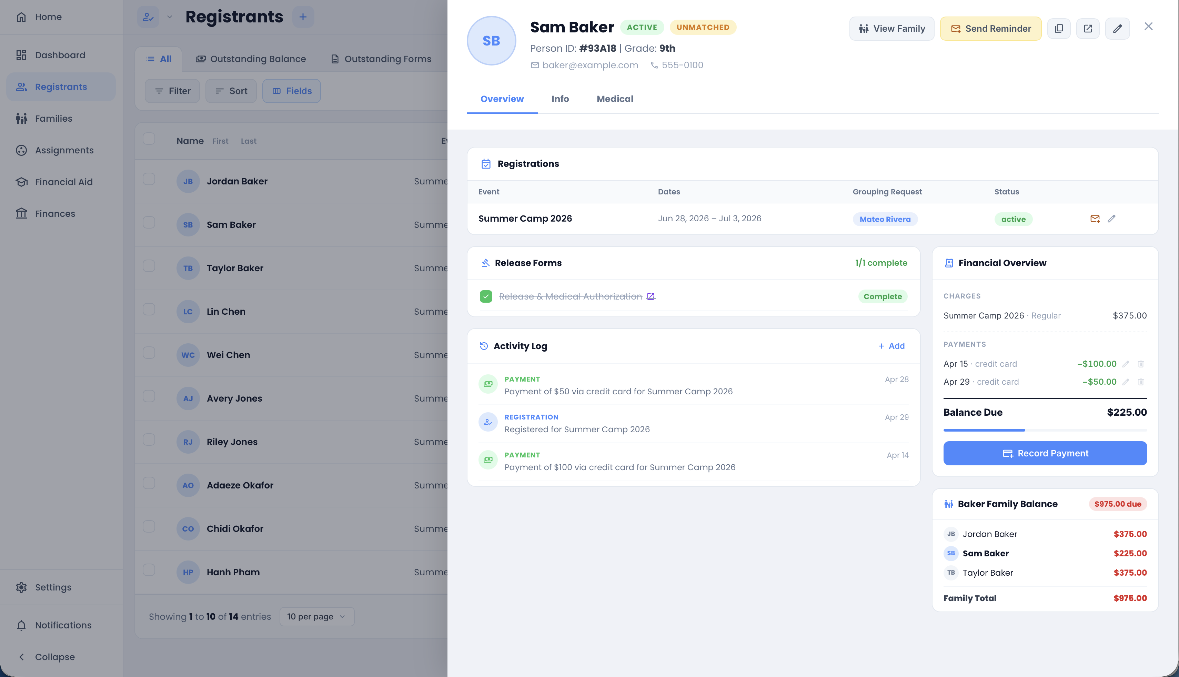Viewport: 1179px width, 677px height.
Task: Sort by Last name
Action: pyautogui.click(x=249, y=141)
